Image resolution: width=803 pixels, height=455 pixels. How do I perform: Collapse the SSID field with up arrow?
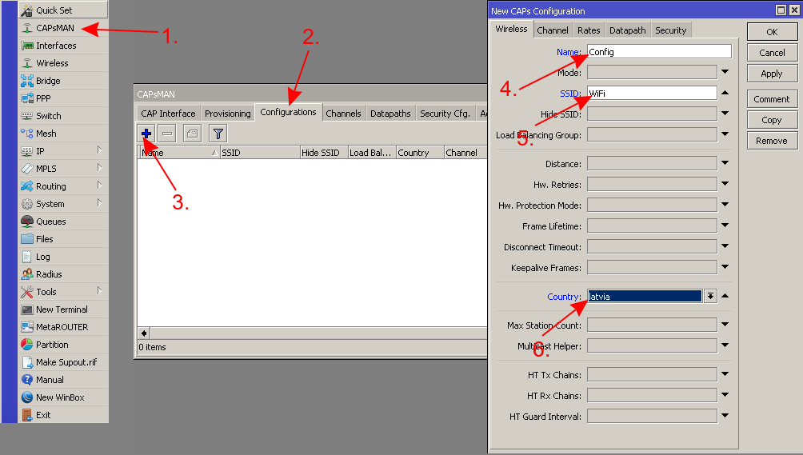[x=725, y=93]
